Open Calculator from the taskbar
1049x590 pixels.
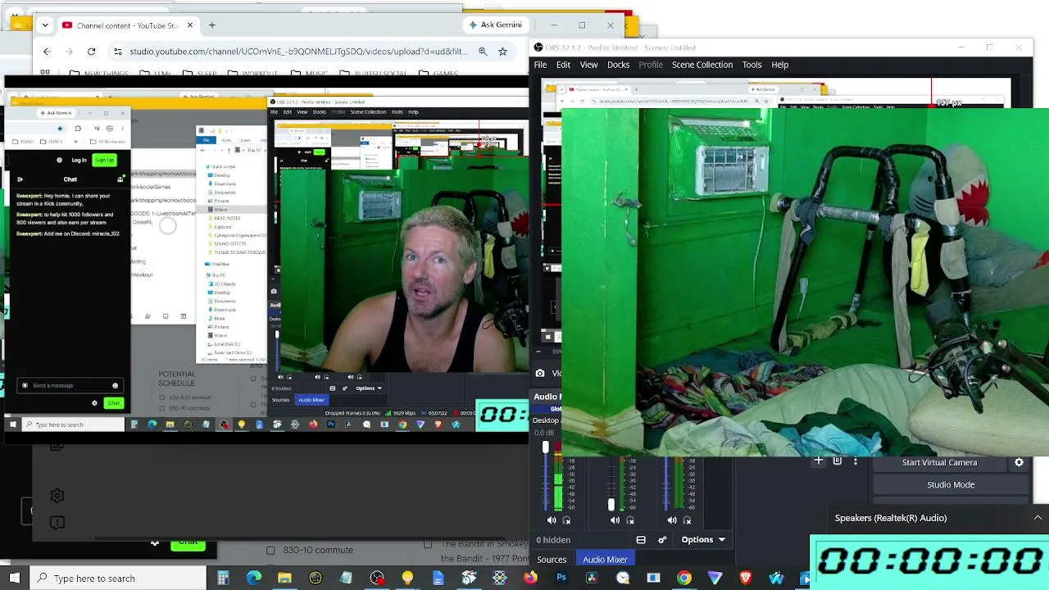pos(223,579)
